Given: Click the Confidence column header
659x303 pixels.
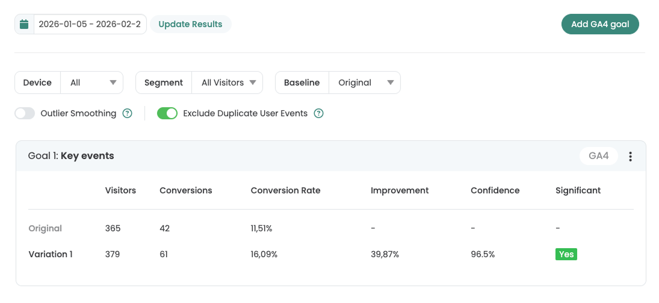Looking at the screenshot, I should click(x=495, y=190).
